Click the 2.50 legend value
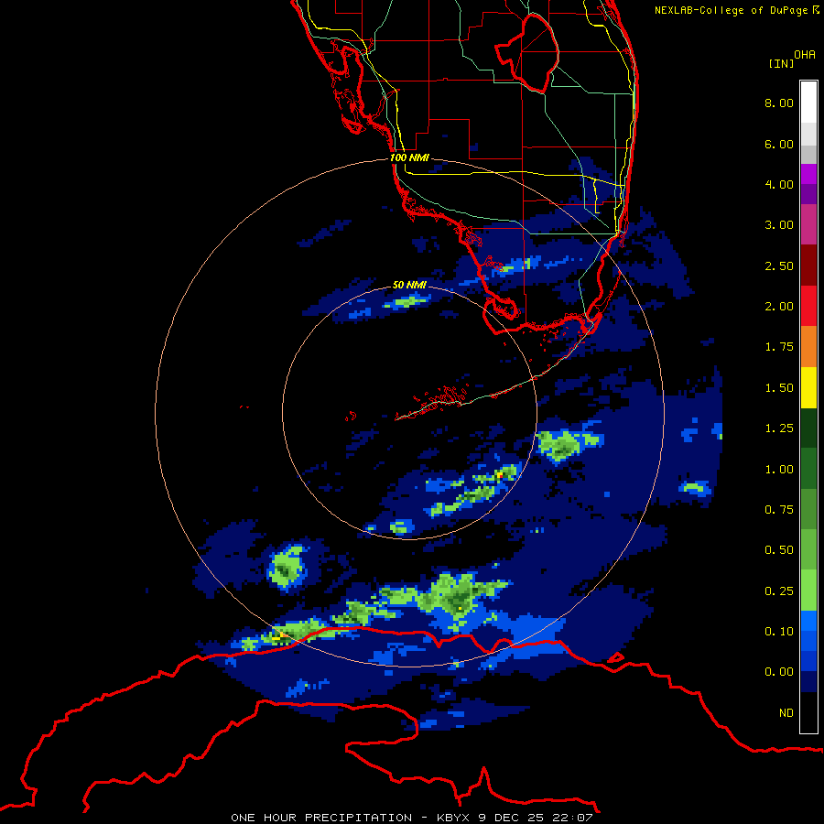 point(779,266)
